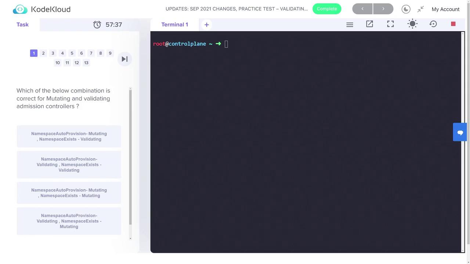This screenshot has width=470, height=264.
Task: Click the 57:37 timer text
Action: tap(114, 25)
